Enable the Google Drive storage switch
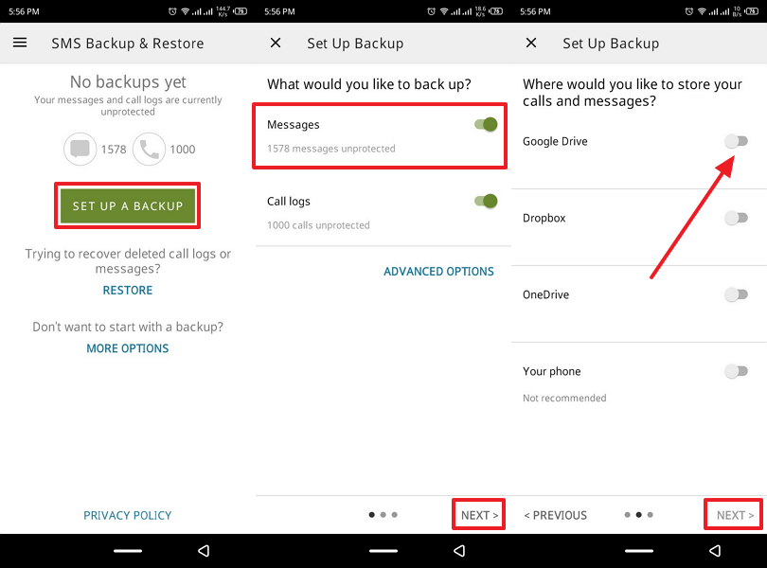 pyautogui.click(x=736, y=141)
